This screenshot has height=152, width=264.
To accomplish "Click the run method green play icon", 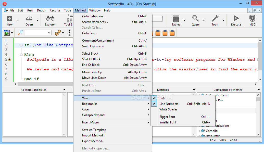I will tap(7, 33).
